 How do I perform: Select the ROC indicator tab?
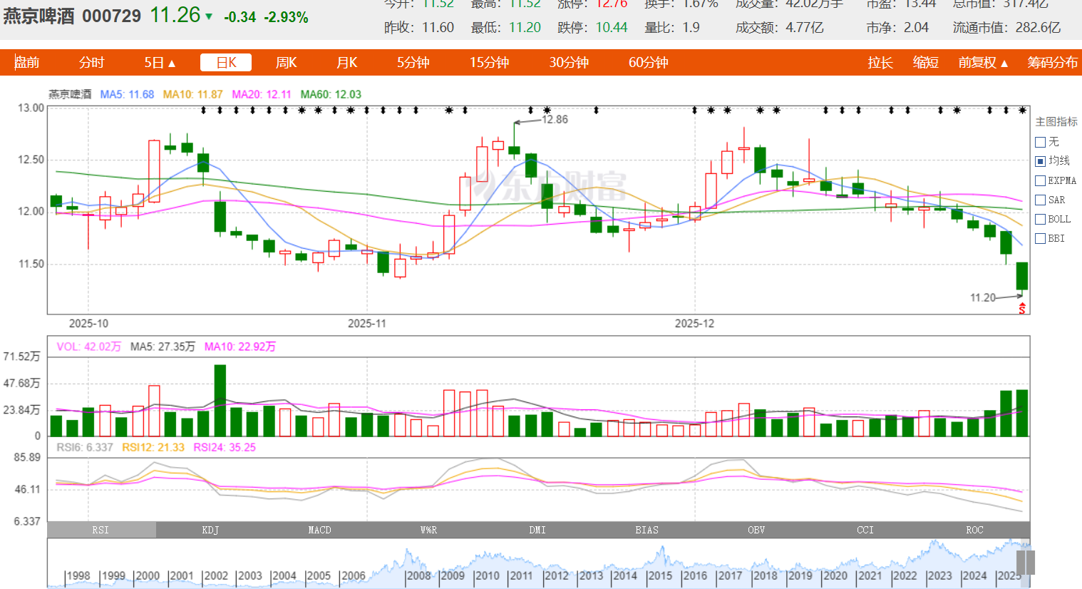click(x=974, y=530)
